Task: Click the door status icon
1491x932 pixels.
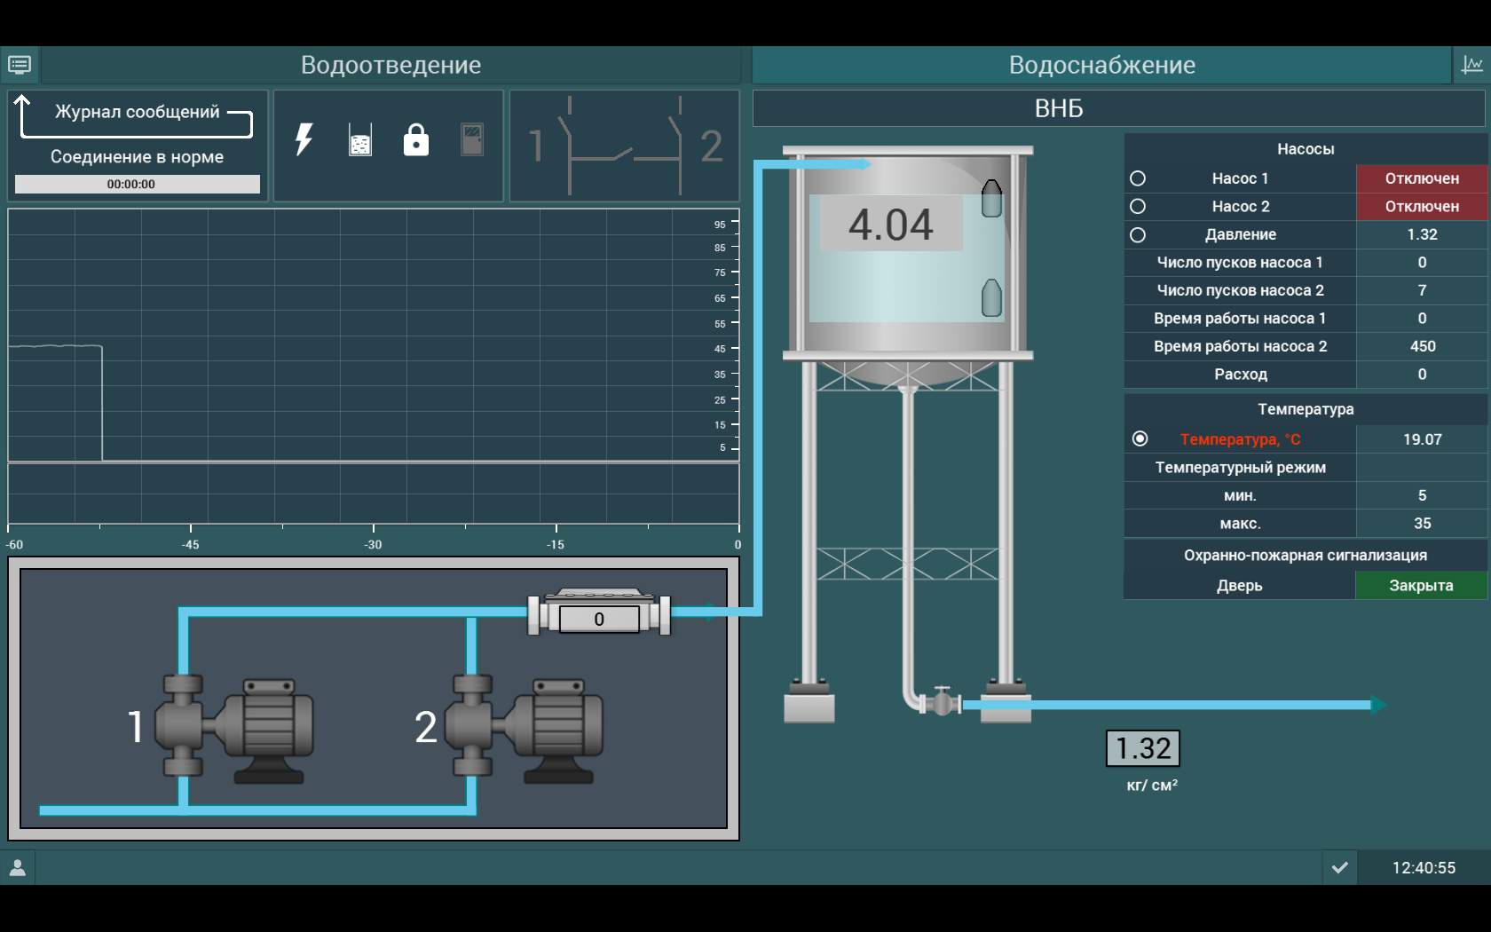Action: pos(472,140)
